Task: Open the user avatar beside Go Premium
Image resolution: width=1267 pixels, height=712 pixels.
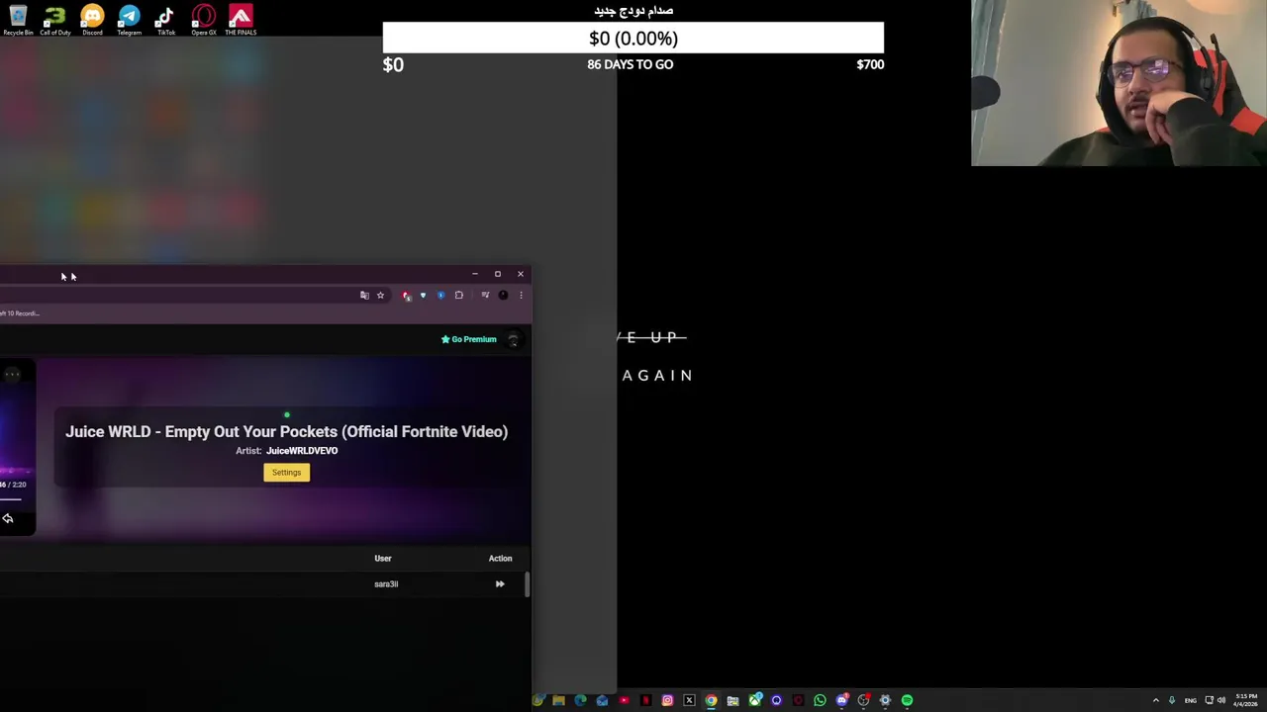Action: tap(513, 339)
